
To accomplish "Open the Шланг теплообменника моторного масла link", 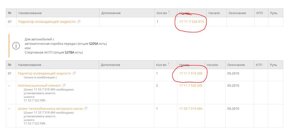I will pos(50,108).
